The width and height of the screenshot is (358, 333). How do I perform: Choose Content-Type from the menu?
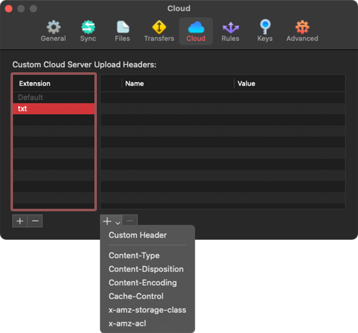148,255
